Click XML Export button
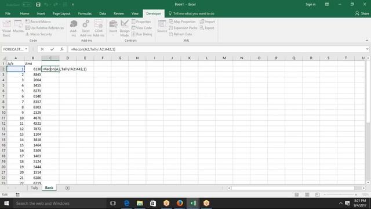The height and width of the screenshot is (209, 371). [207, 28]
